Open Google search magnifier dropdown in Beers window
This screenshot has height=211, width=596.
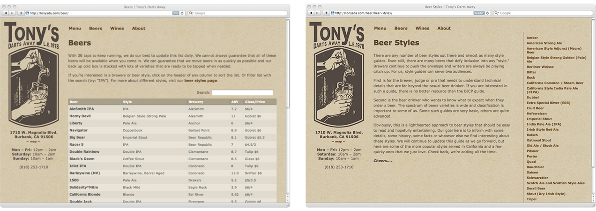point(192,13)
